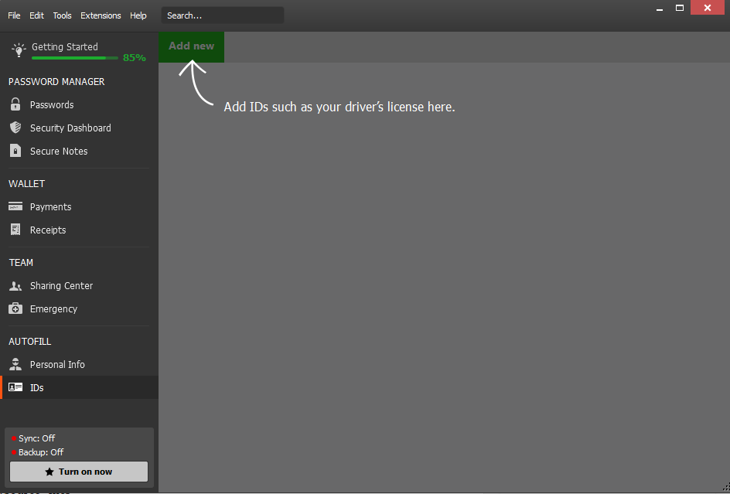
Task: Click the Getting Started progress bar
Action: [74, 57]
